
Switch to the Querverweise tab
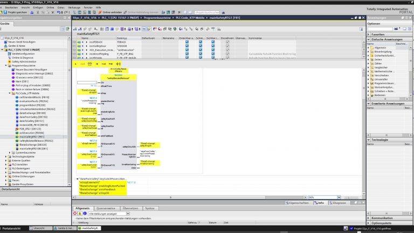pyautogui.click(x=106, y=208)
